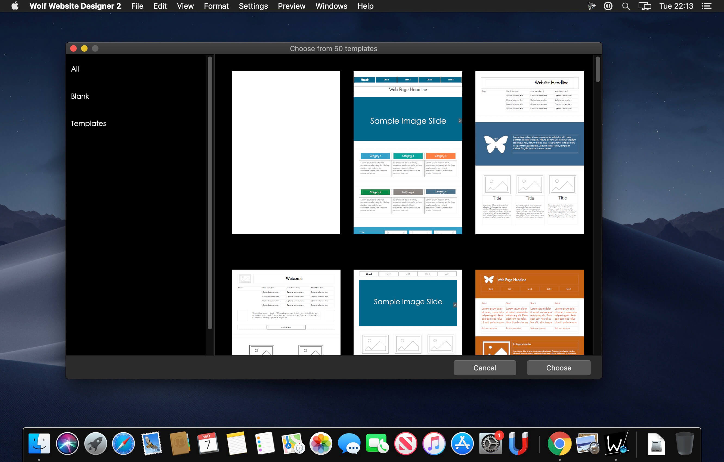
Task: Open the Notification Center list icon
Action: [706, 6]
